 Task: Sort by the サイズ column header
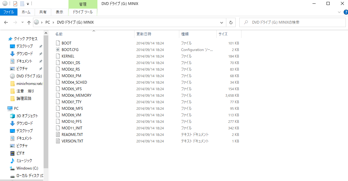(x=223, y=34)
